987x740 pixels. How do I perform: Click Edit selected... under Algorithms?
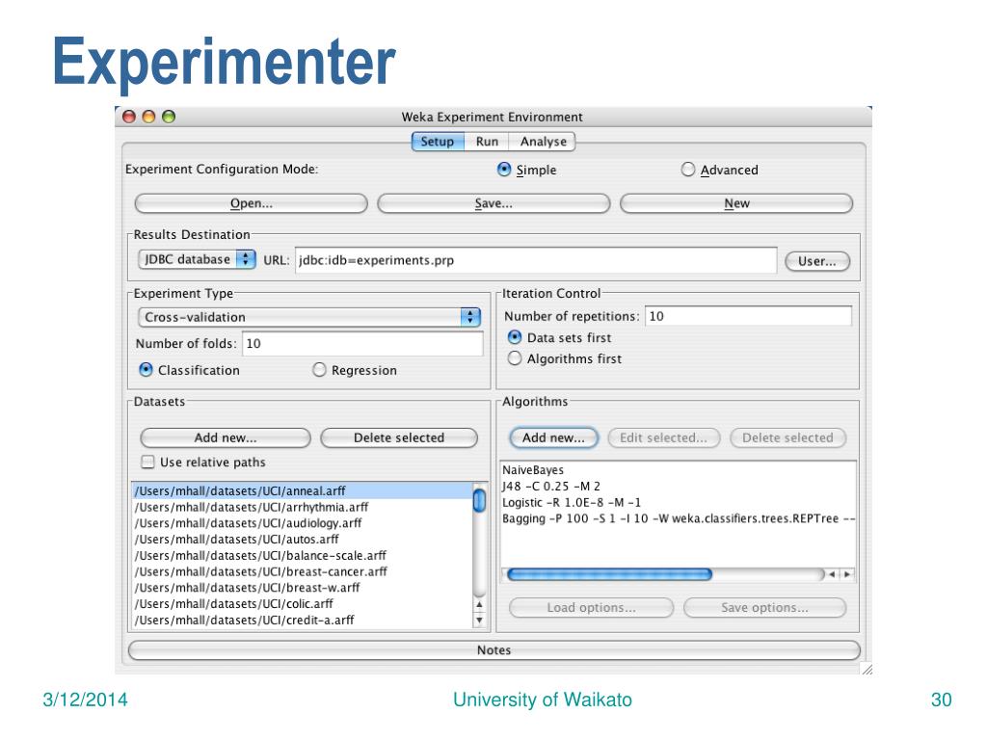(663, 438)
